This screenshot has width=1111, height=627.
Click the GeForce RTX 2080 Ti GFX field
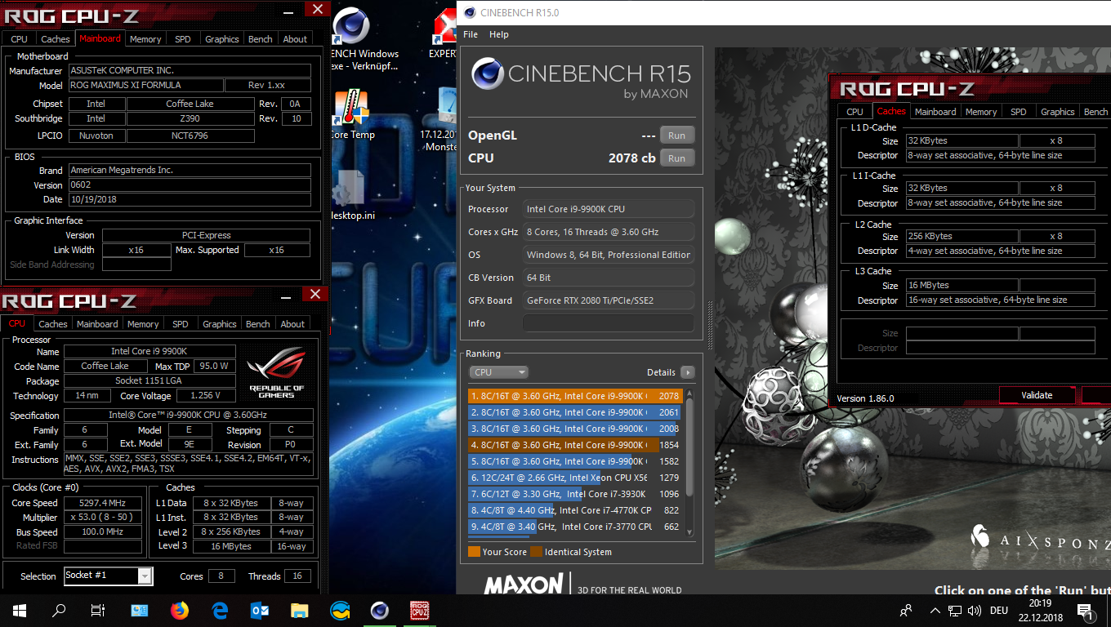(x=609, y=300)
